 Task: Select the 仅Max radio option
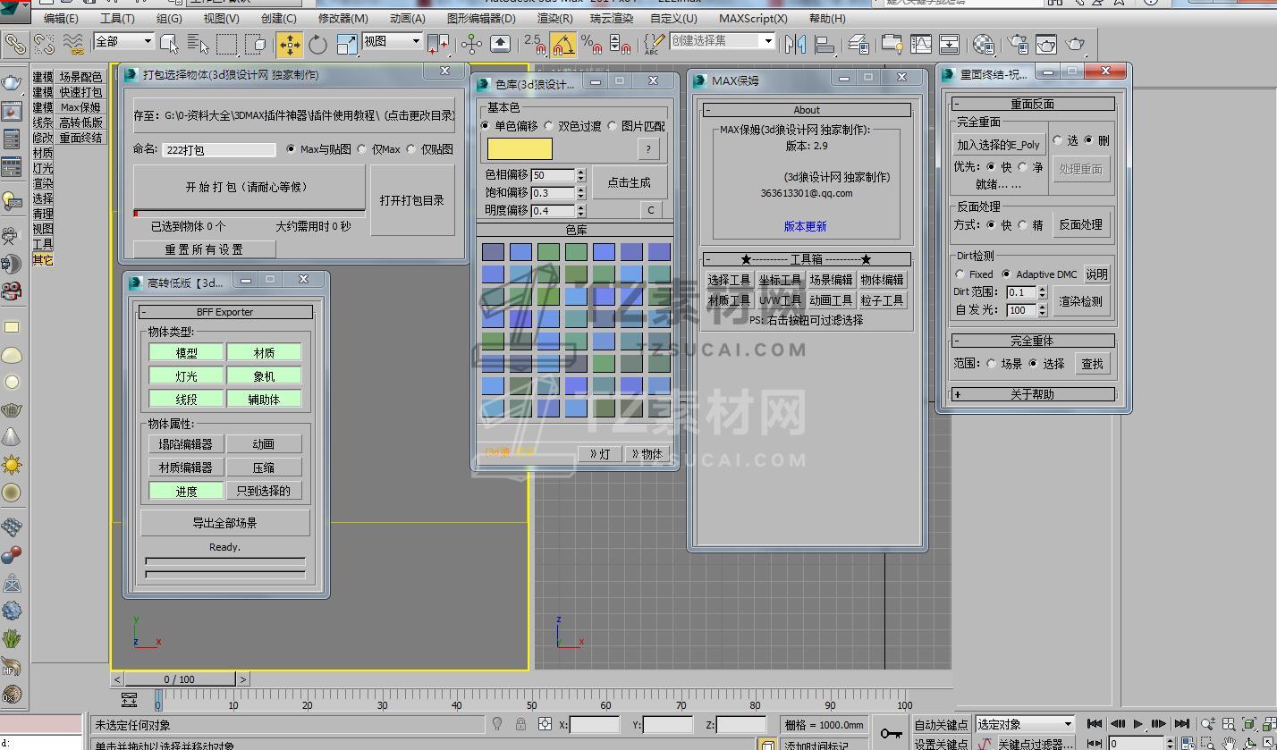click(363, 149)
